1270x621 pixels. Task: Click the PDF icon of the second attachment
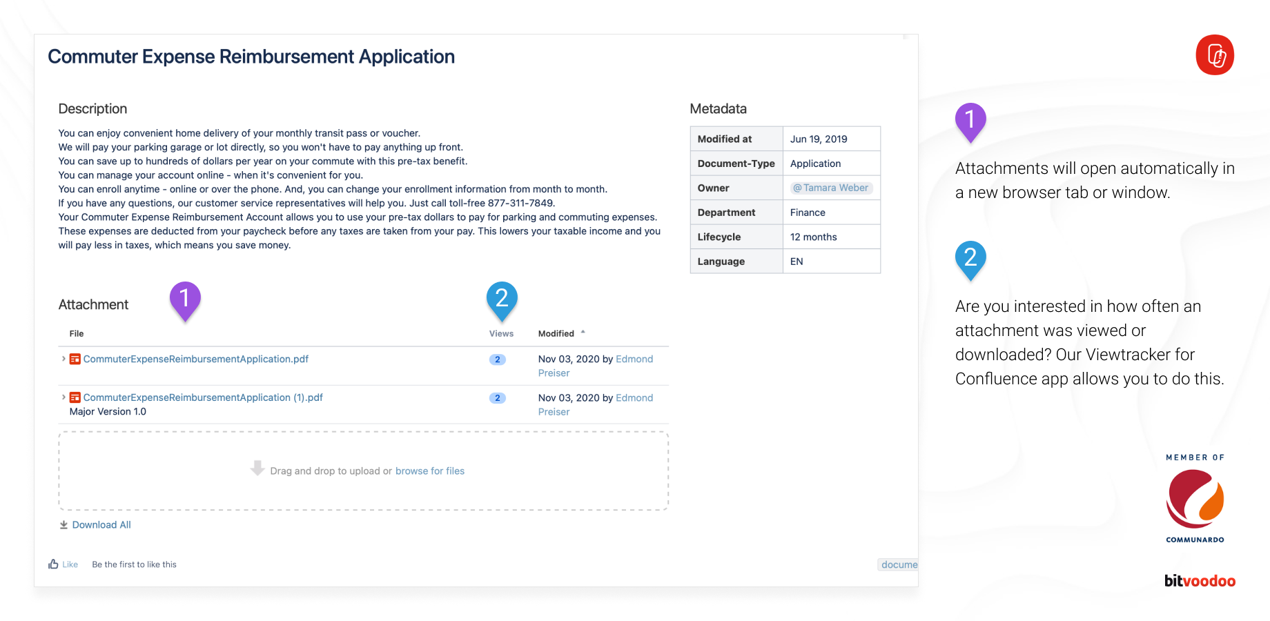tap(75, 397)
